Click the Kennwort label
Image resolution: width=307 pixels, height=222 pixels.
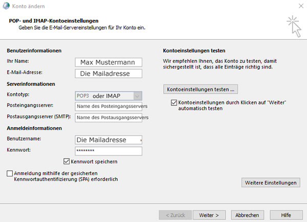click(x=18, y=150)
